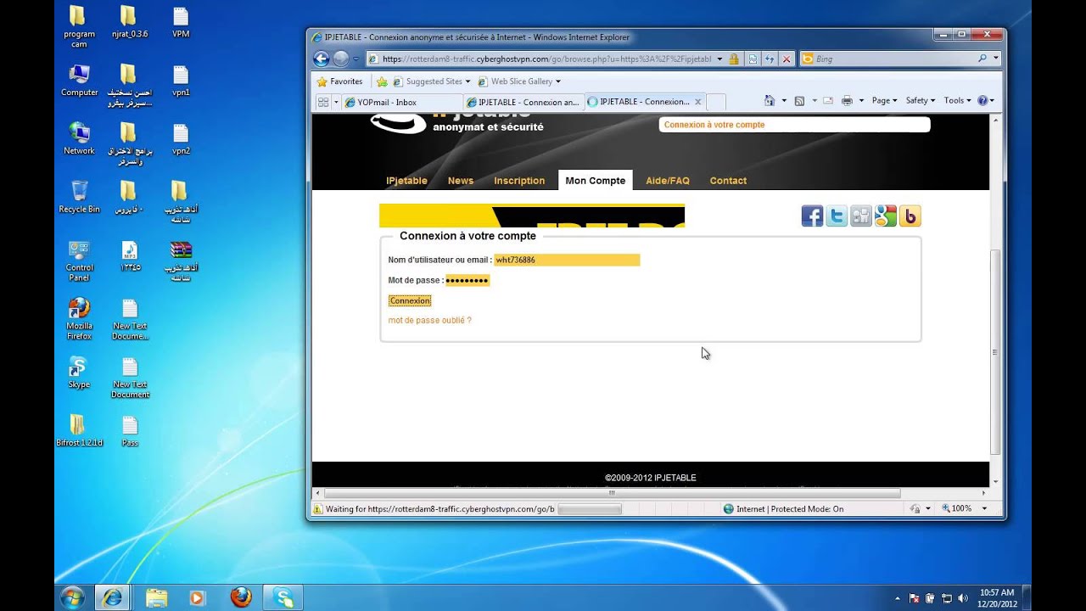Click the Skype taskbar icon
Viewport: 1086px width, 611px height.
coord(283,597)
